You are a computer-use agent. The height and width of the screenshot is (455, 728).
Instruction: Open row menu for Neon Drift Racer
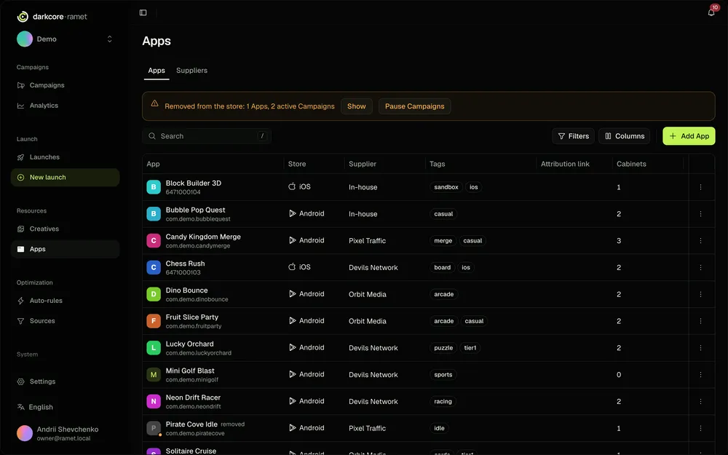click(700, 402)
